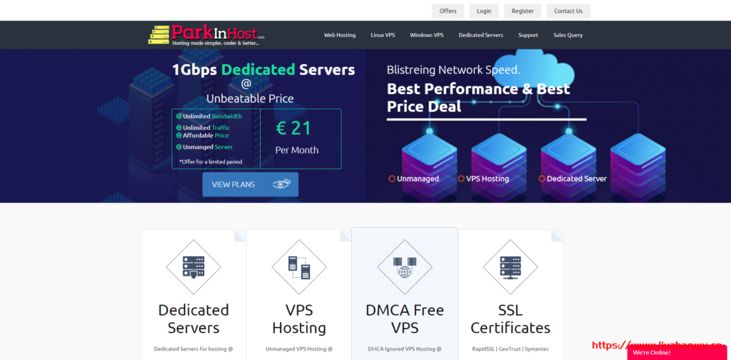The image size is (731, 360).
Task: Click the ParkInHost logo
Action: coord(207,35)
